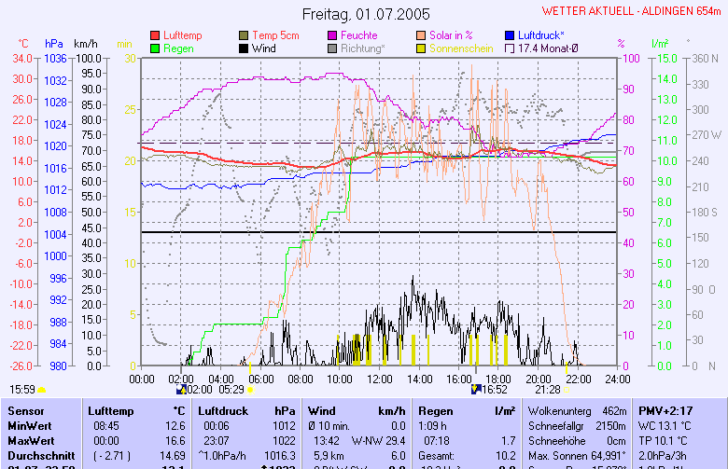
Task: Click the moon icon beside 16:52
Action: click(477, 389)
